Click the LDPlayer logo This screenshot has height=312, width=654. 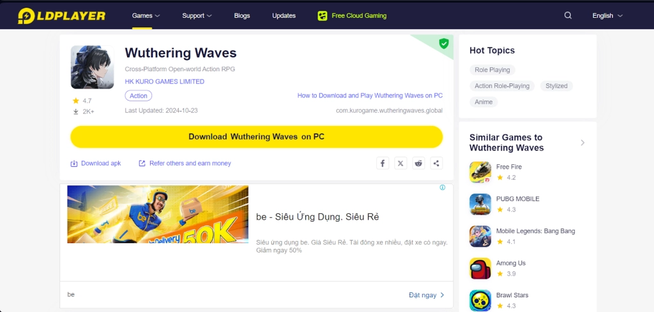pyautogui.click(x=61, y=16)
